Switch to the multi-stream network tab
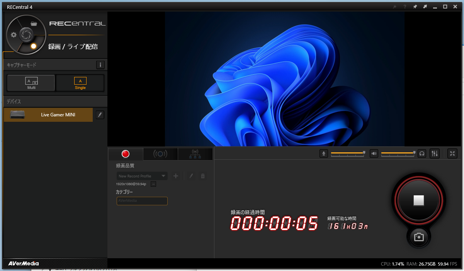464x271 pixels. click(x=195, y=154)
